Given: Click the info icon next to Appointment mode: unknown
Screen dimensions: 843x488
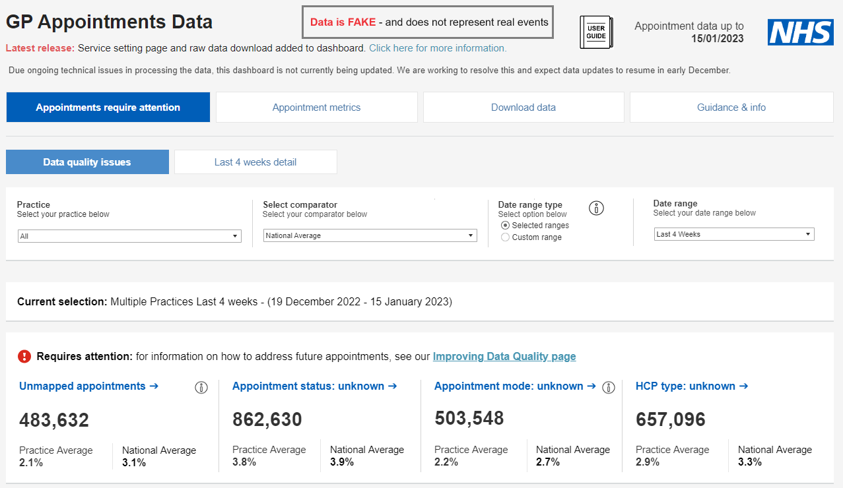Looking at the screenshot, I should pos(608,387).
